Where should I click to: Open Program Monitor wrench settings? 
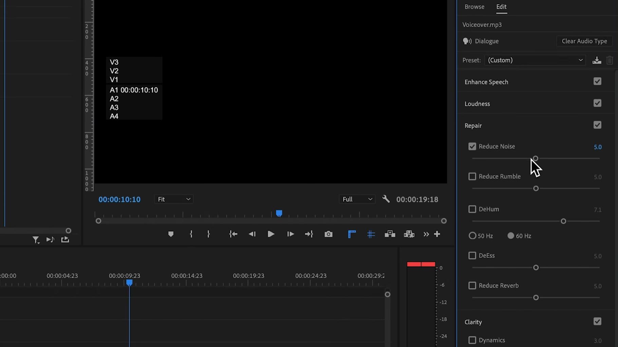point(386,199)
